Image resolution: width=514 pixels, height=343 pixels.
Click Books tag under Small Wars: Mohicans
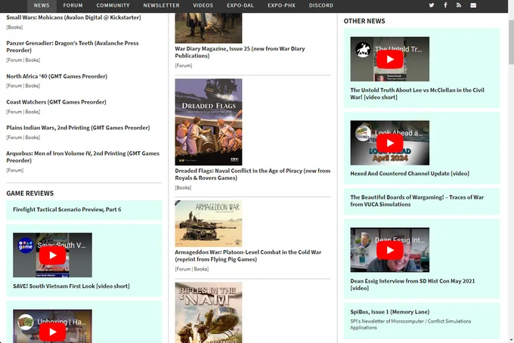(15, 27)
